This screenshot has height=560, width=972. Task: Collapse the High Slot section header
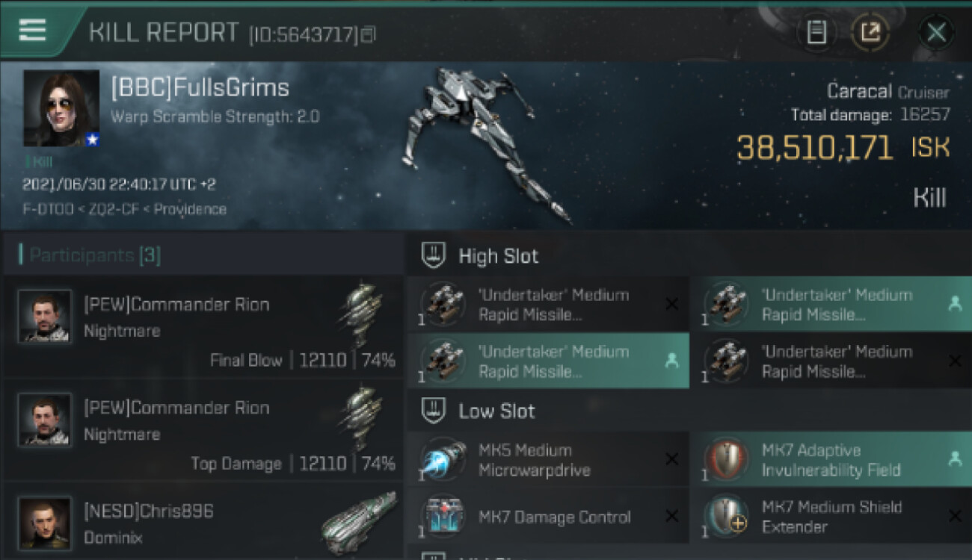point(689,256)
